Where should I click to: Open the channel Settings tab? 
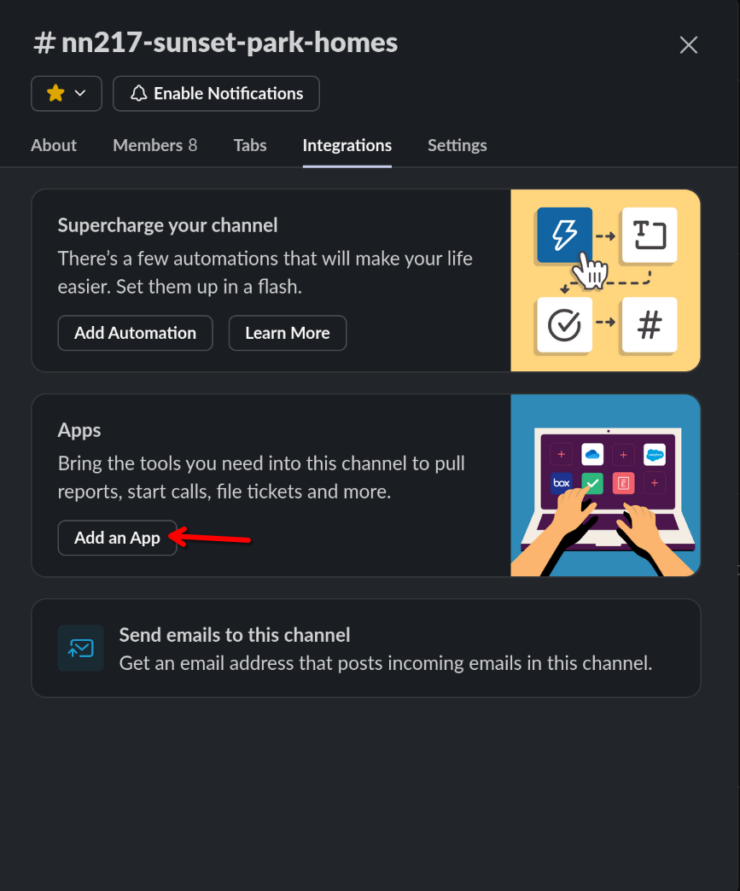(457, 145)
